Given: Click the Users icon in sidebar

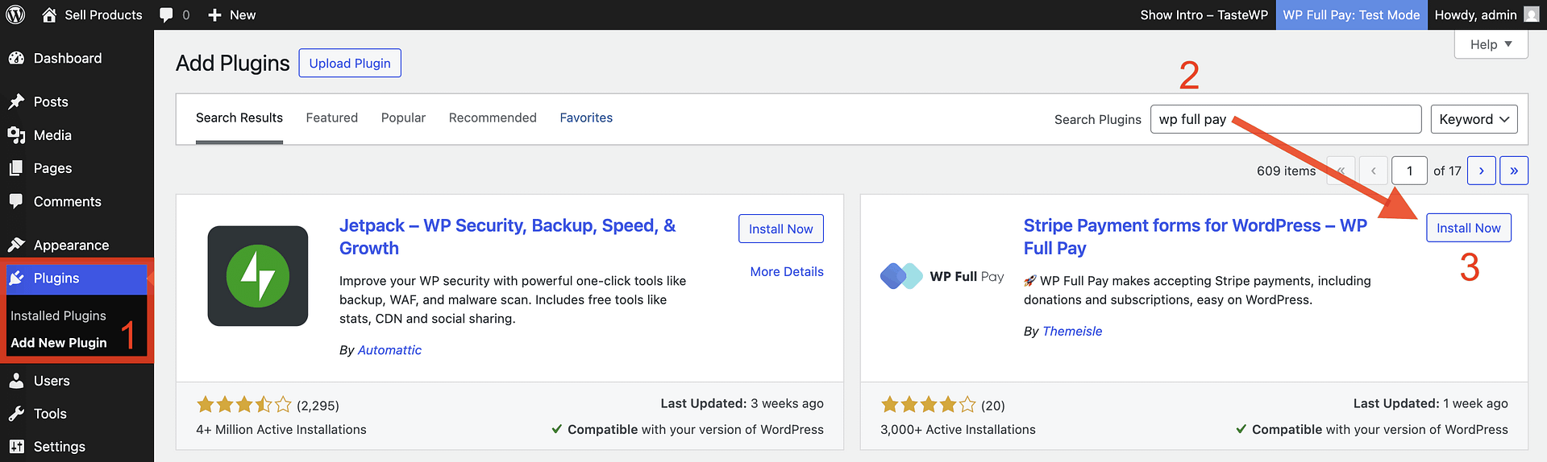Looking at the screenshot, I should tap(16, 381).
